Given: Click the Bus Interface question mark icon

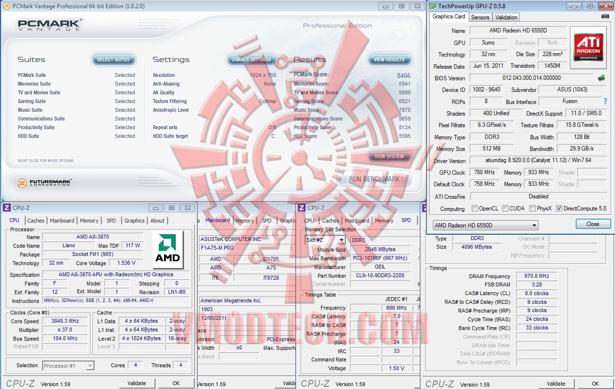Looking at the screenshot, I should pos(605,101).
